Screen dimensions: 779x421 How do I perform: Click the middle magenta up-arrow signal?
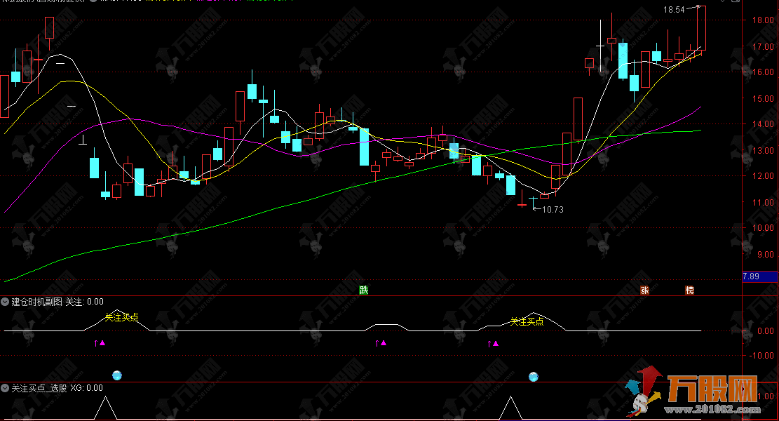tap(381, 343)
